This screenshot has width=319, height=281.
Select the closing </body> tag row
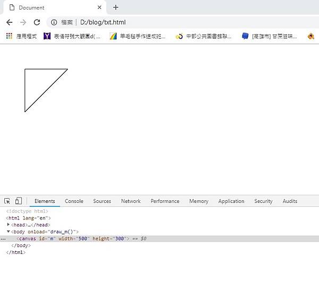21,245
